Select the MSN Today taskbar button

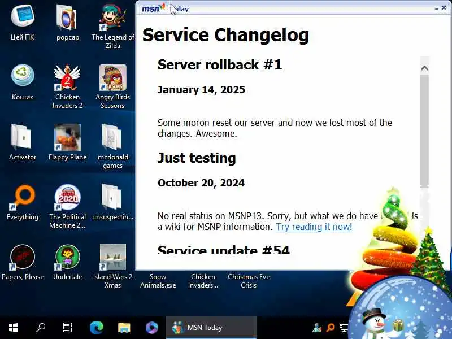(211, 328)
